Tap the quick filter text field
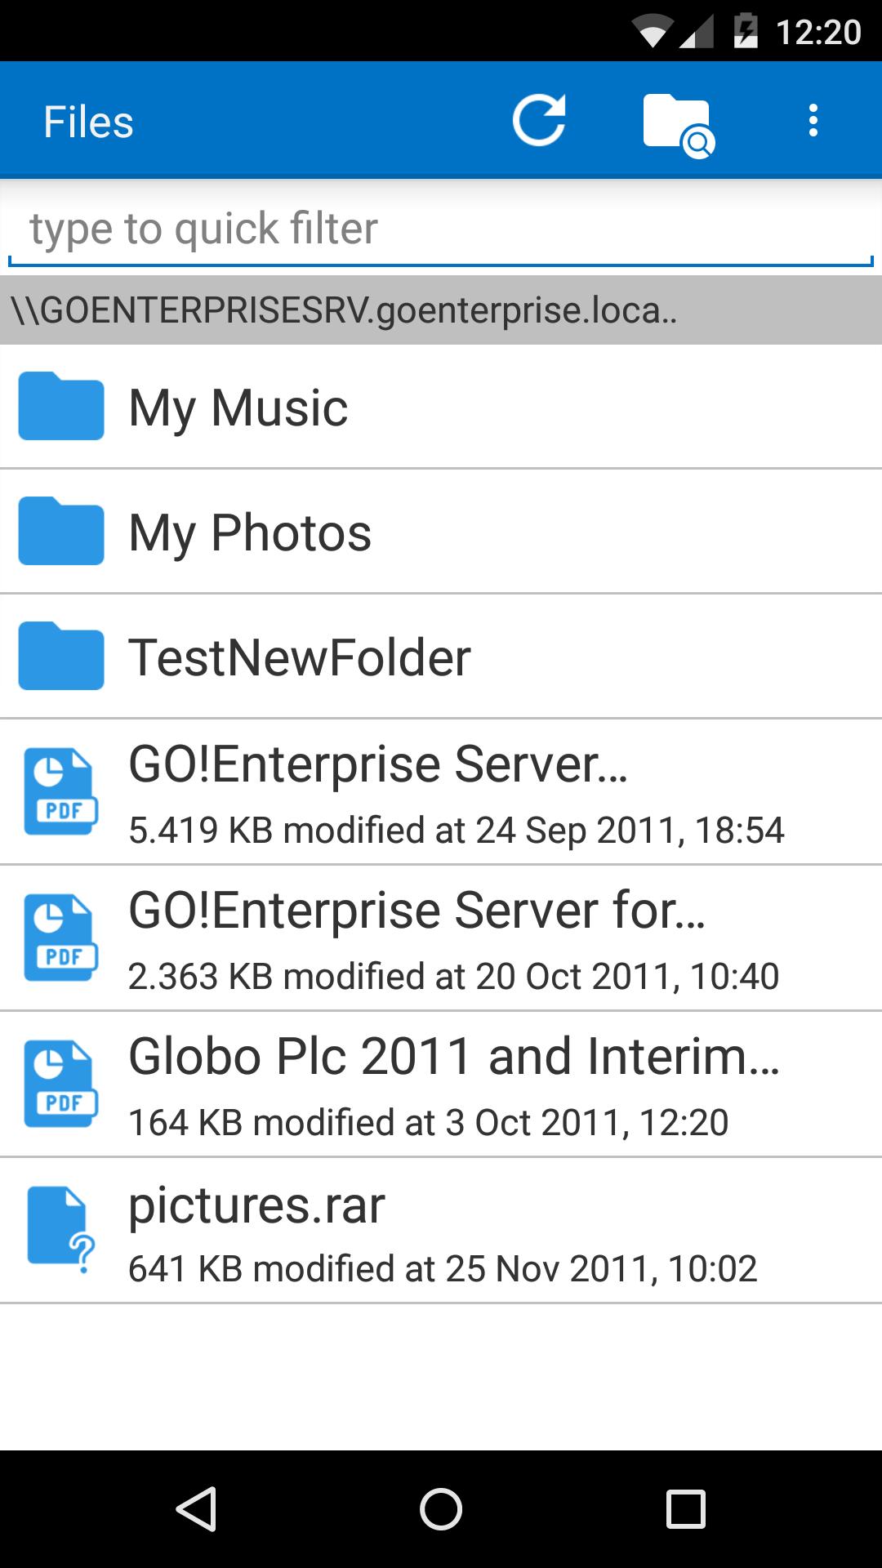This screenshot has width=882, height=1568. 441,228
